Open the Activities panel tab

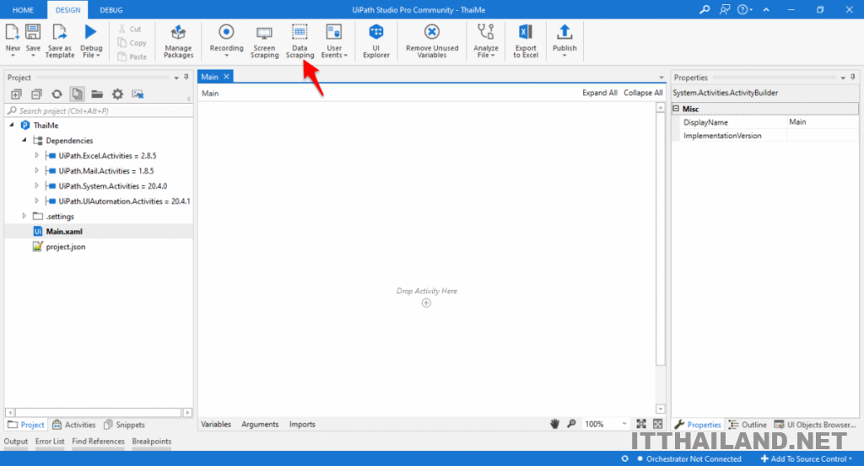tap(74, 425)
